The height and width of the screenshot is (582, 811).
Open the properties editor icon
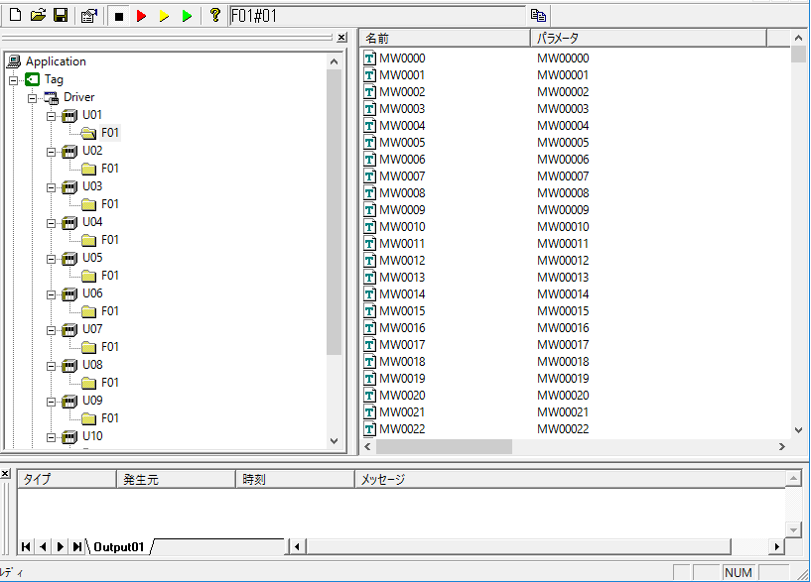(88, 15)
